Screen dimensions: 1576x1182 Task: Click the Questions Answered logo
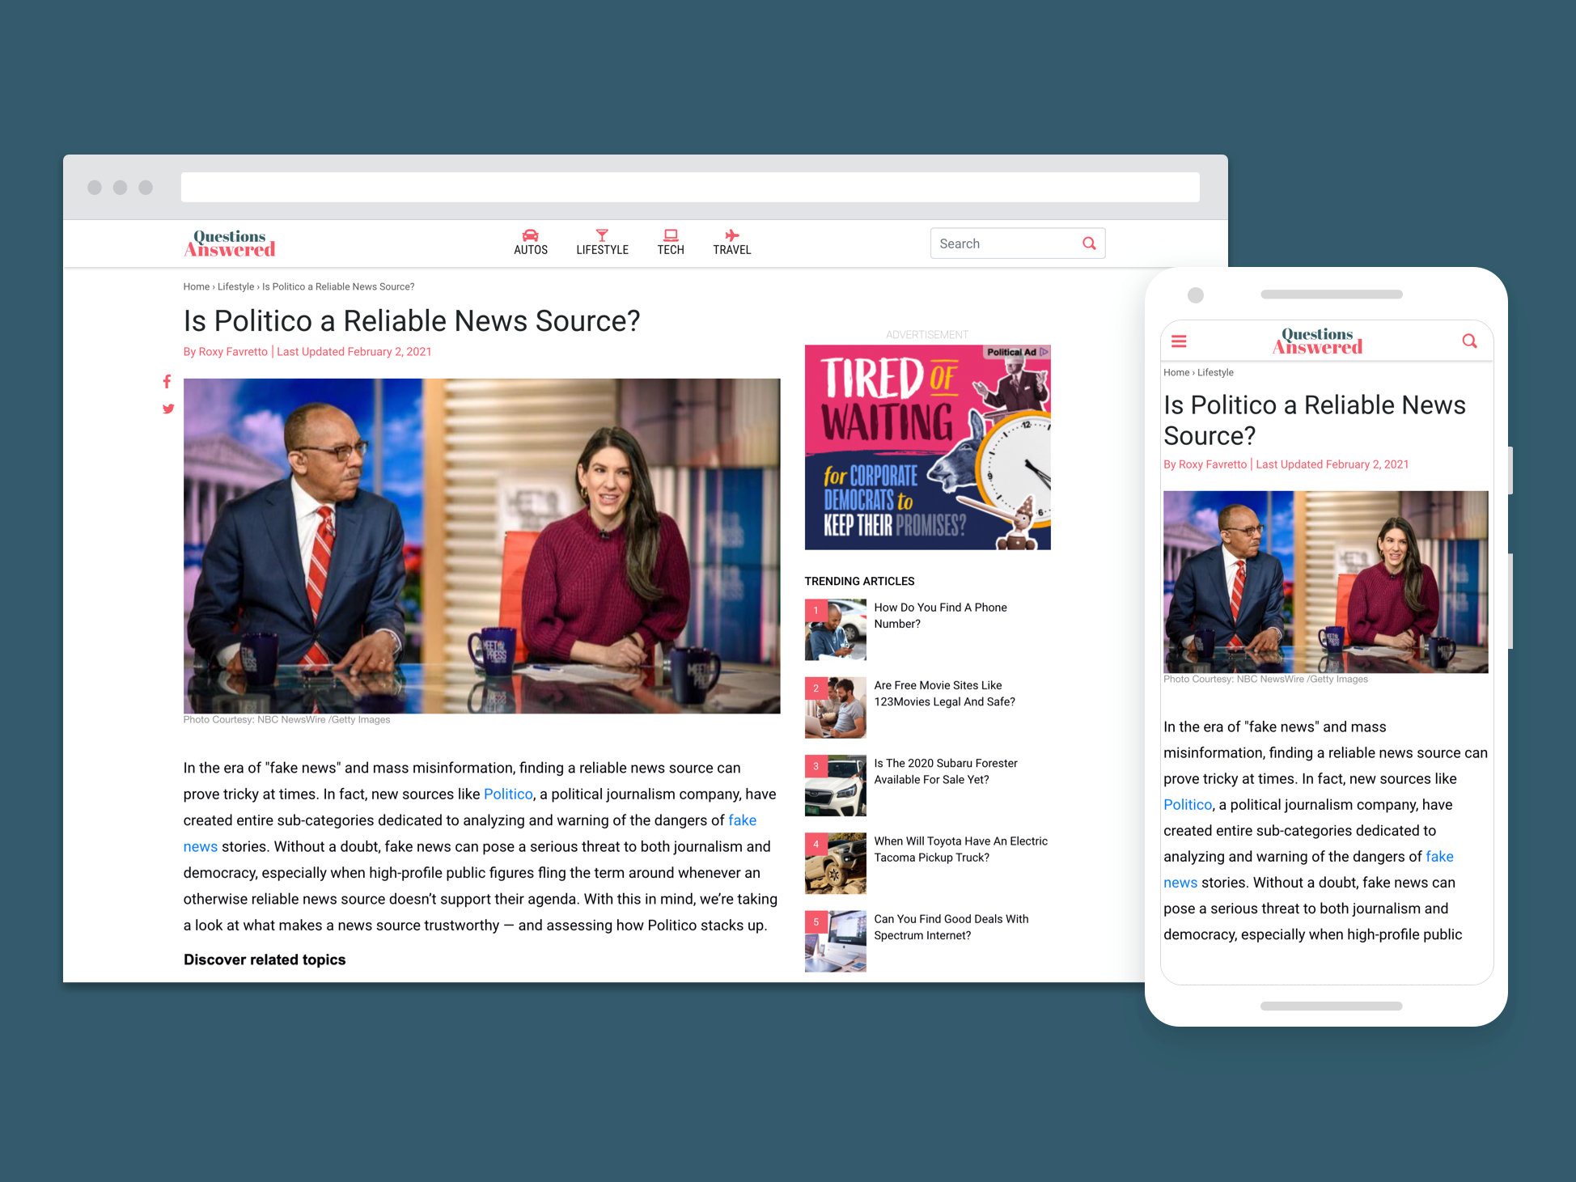229,243
